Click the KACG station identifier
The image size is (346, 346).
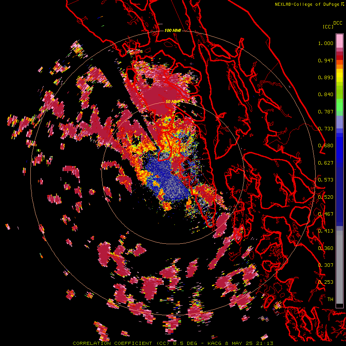(214, 343)
